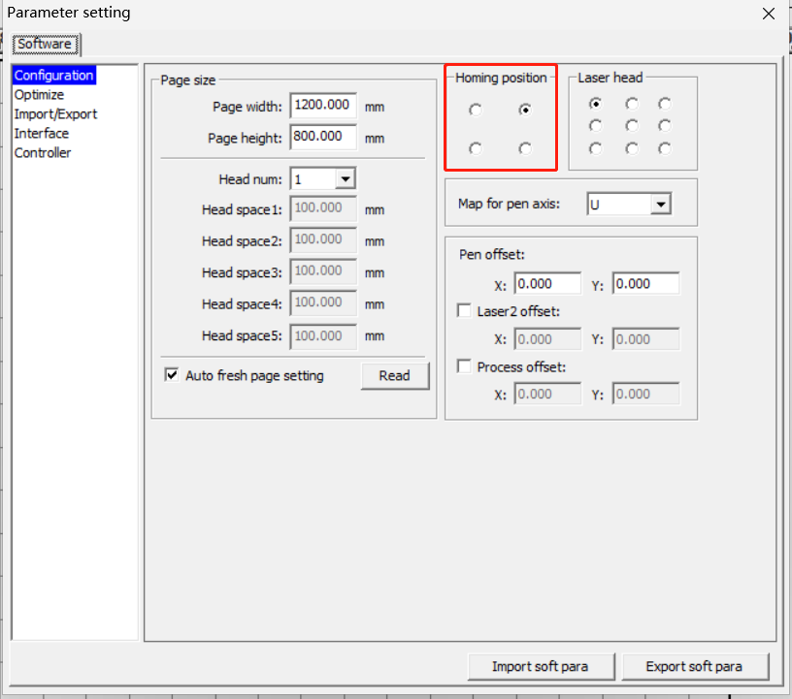Select bottom-center Laser head radio

click(x=632, y=148)
